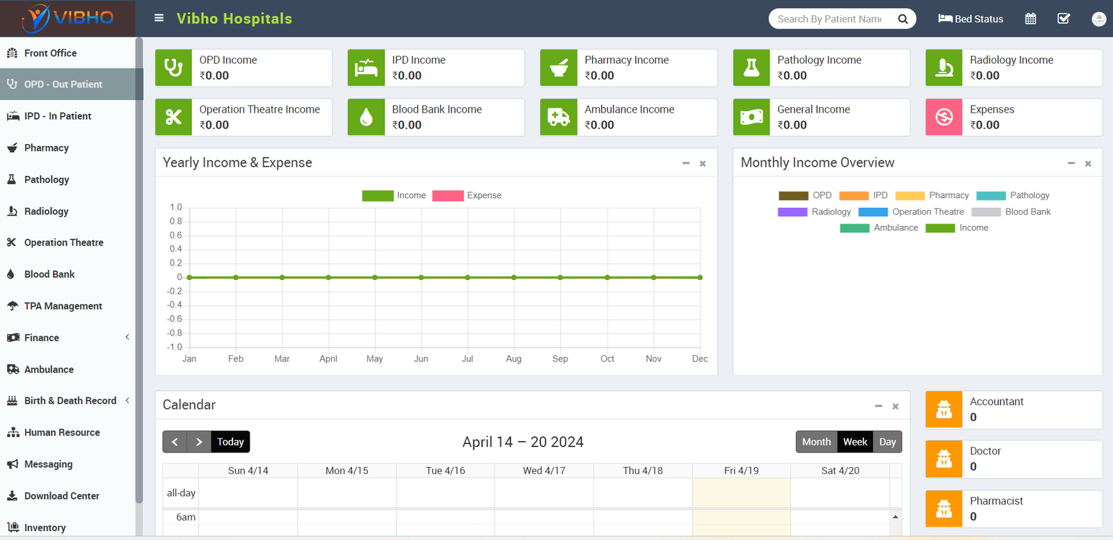Open the task checklist icon in header

point(1064,19)
